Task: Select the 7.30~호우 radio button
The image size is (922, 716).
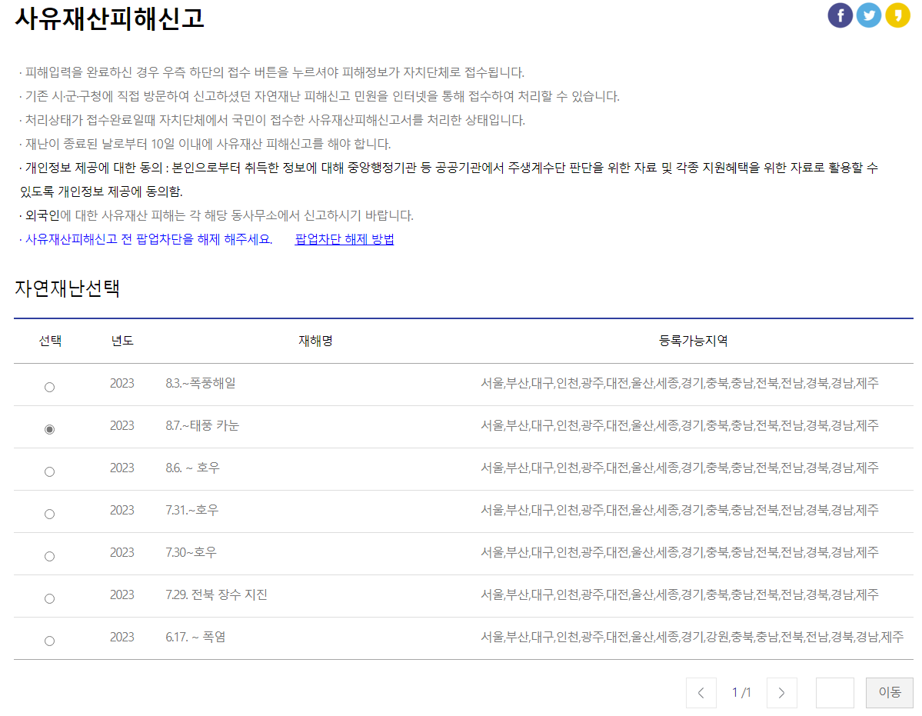Action: pyautogui.click(x=49, y=555)
